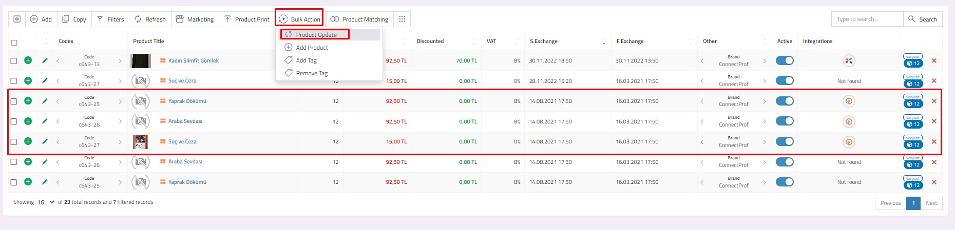Select Add Tag from Bulk Action menu
This screenshot has height=230, width=955.
(306, 60)
